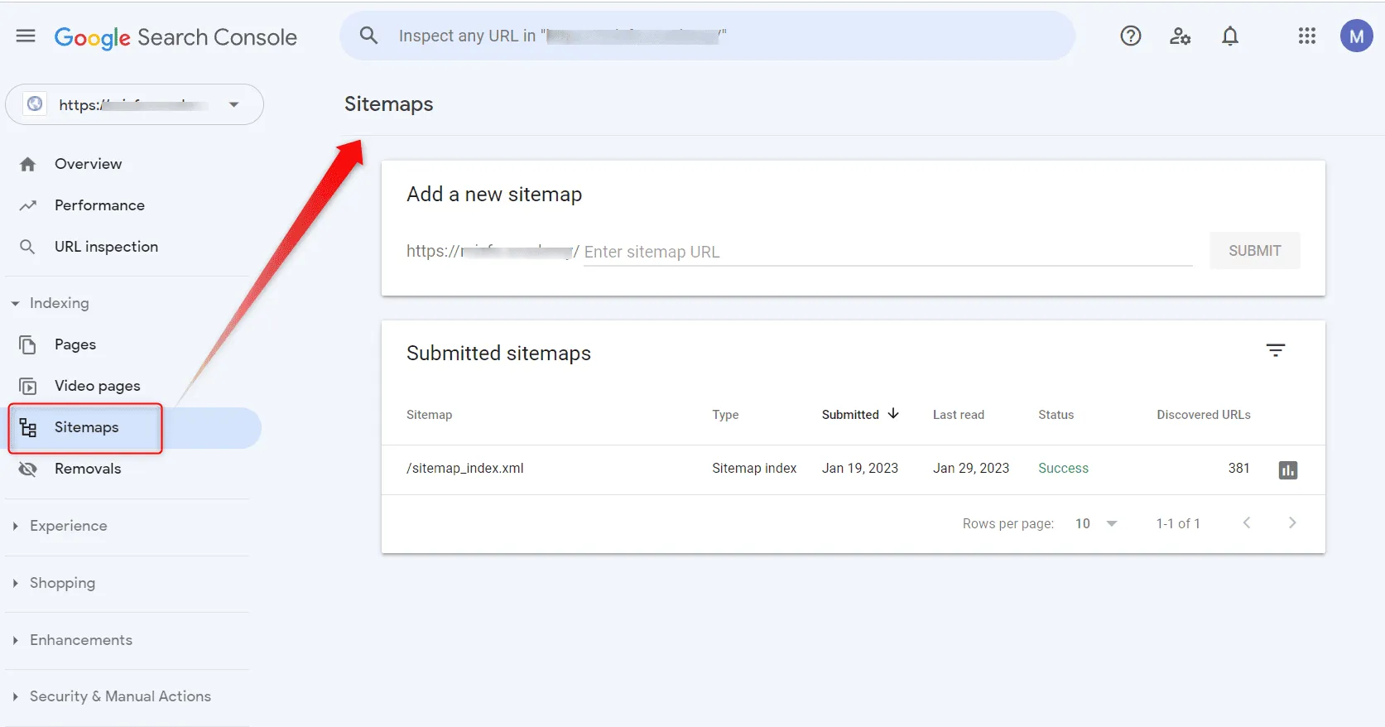Click the Submitted date Jan 19, 2023

(x=860, y=468)
